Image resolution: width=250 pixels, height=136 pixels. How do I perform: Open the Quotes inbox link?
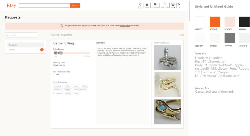coord(125,26)
